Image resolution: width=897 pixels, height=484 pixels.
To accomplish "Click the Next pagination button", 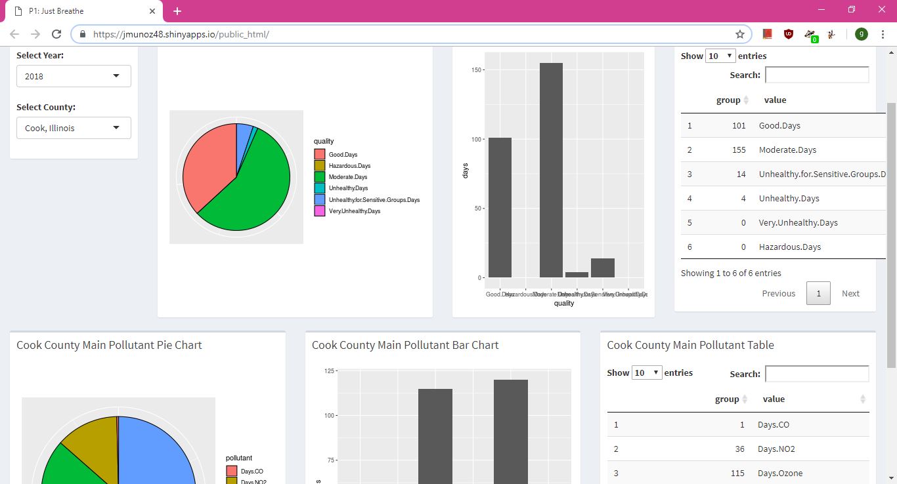I will coord(850,293).
